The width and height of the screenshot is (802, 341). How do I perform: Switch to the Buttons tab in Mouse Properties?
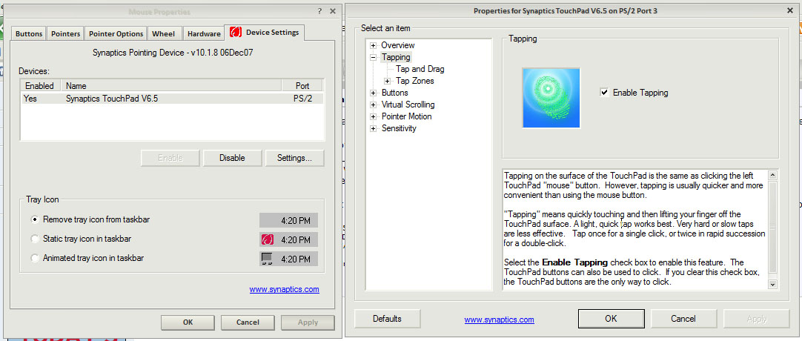29,34
